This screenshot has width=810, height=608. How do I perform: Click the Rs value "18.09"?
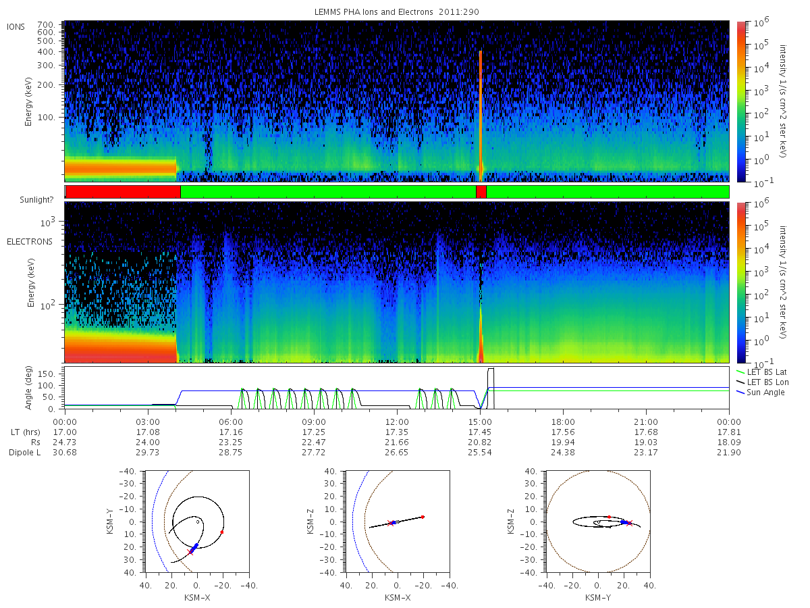pyautogui.click(x=729, y=442)
